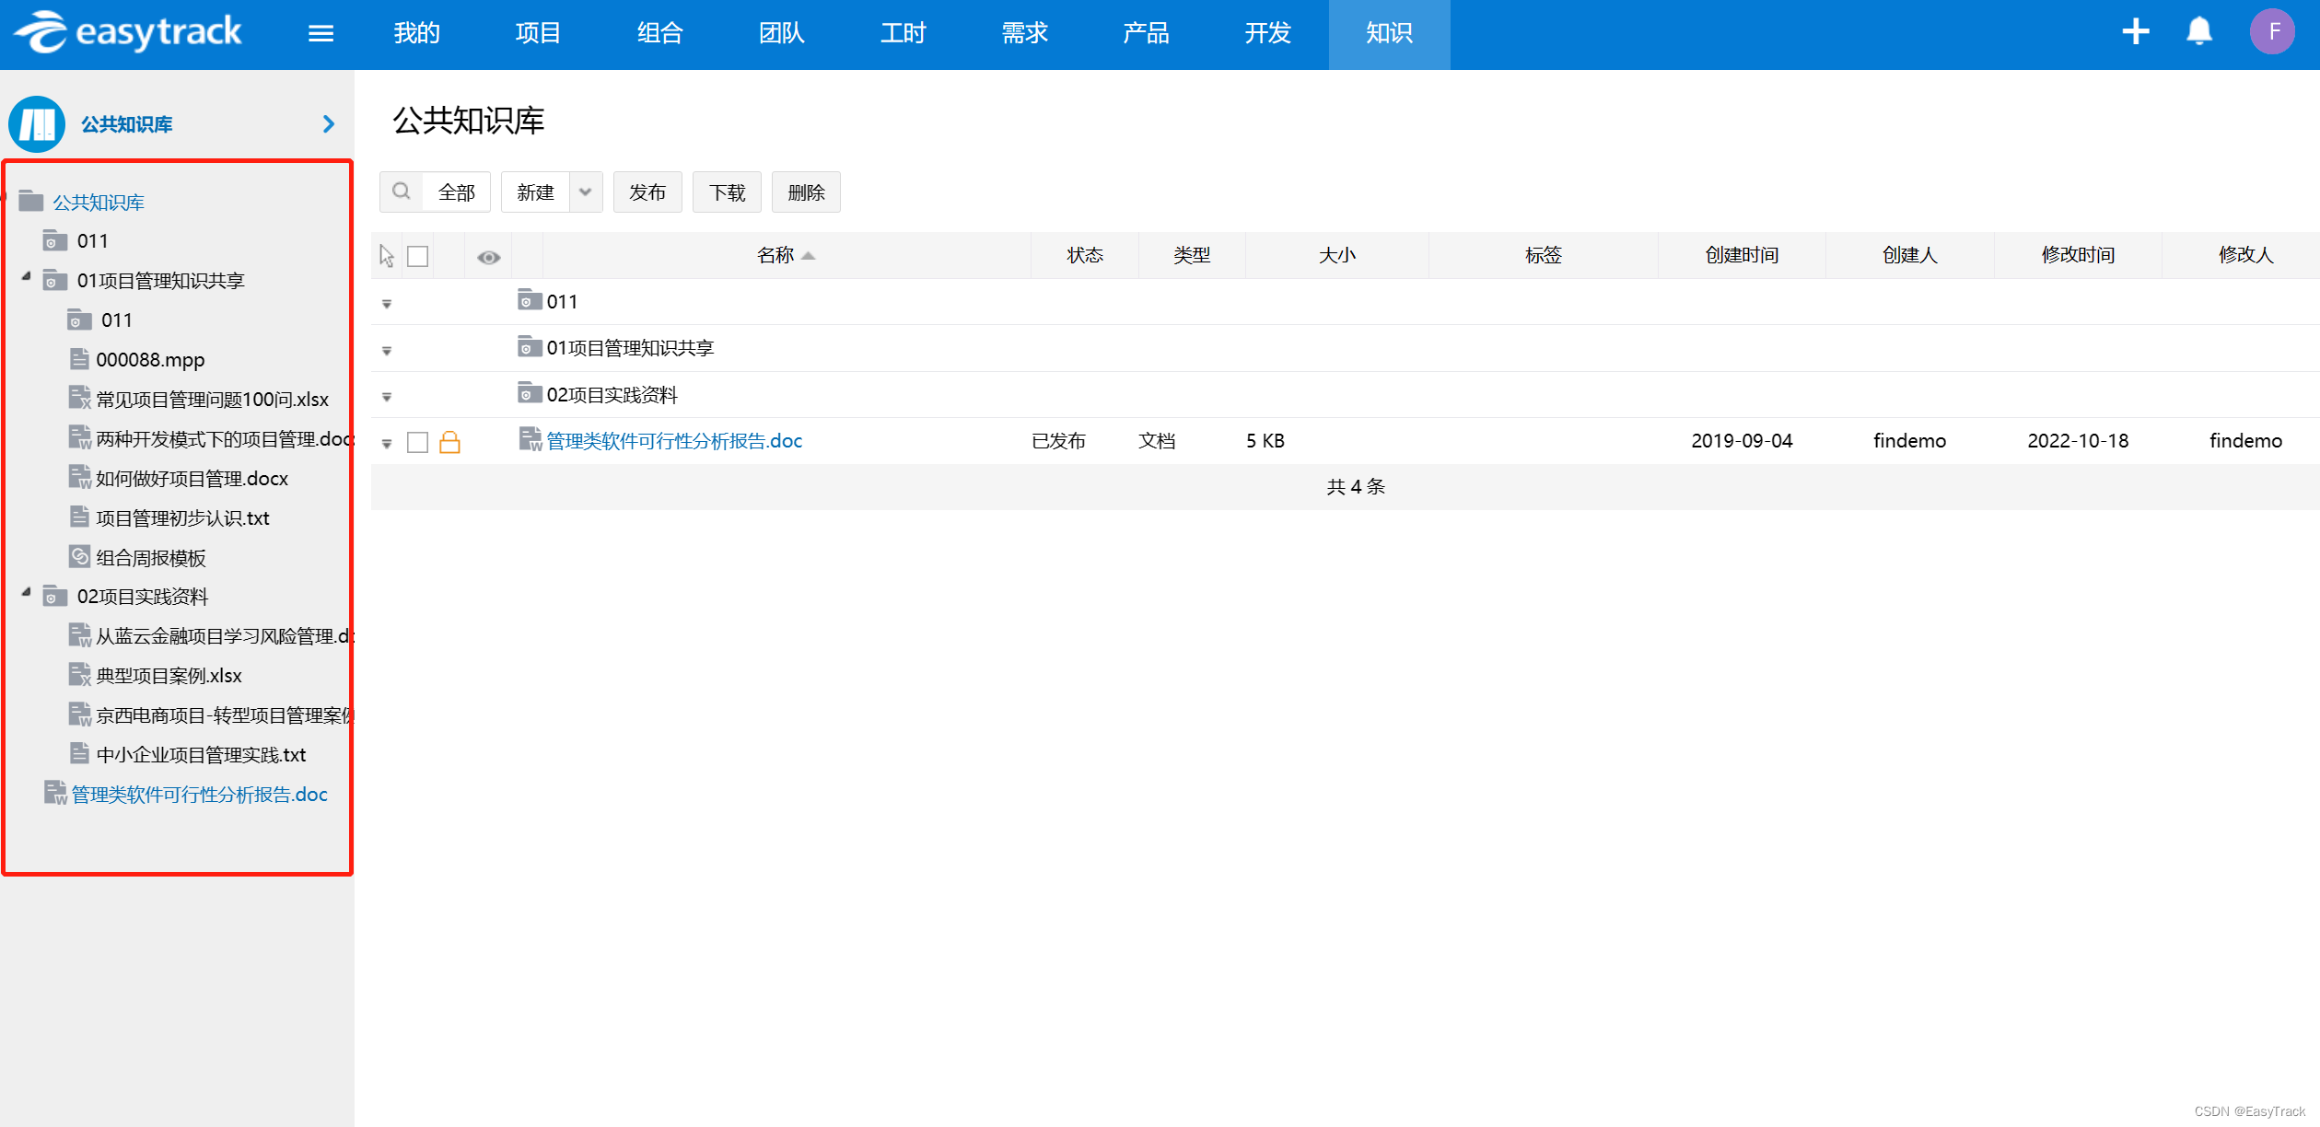Click the knowledge base book icon

[x=37, y=124]
